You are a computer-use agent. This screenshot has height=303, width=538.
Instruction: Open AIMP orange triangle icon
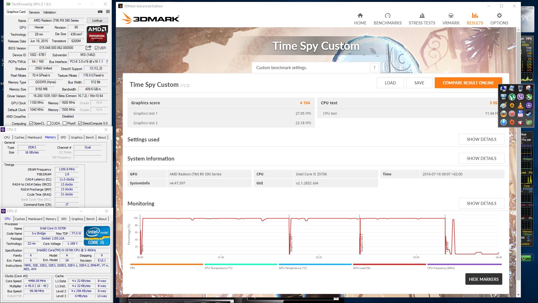[512, 105]
